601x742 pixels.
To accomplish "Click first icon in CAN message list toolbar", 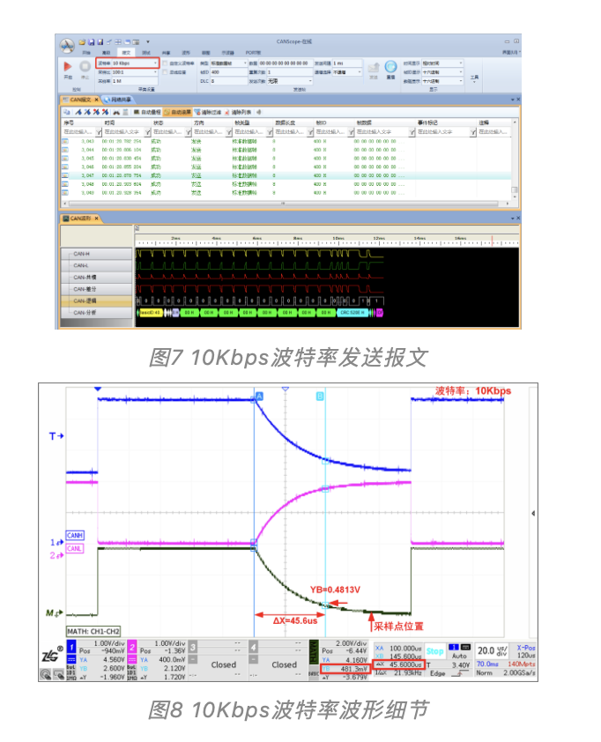I will click(66, 112).
